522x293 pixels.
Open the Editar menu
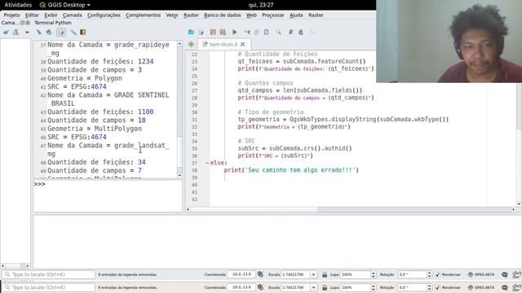click(32, 15)
